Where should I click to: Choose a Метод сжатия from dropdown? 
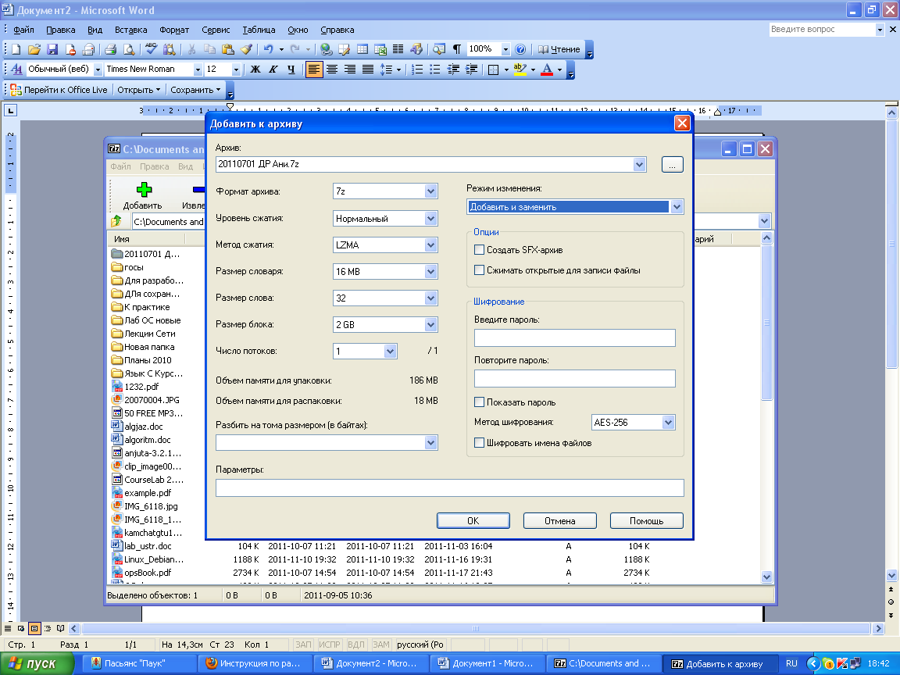point(431,245)
